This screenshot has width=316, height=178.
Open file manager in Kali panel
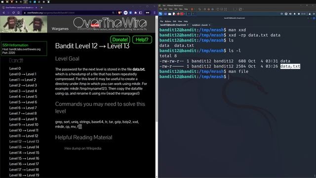[170, 14]
